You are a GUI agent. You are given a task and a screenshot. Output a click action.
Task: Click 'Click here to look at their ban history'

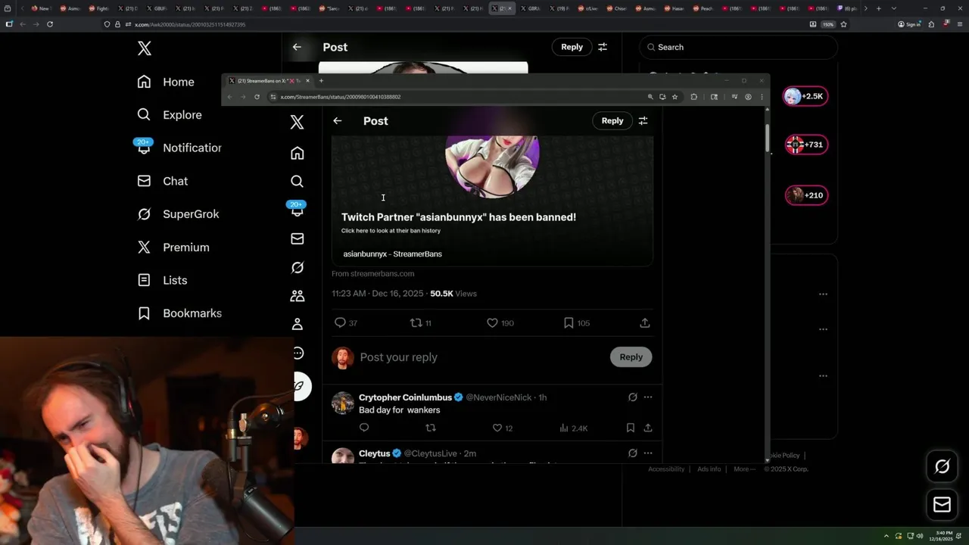(x=391, y=231)
